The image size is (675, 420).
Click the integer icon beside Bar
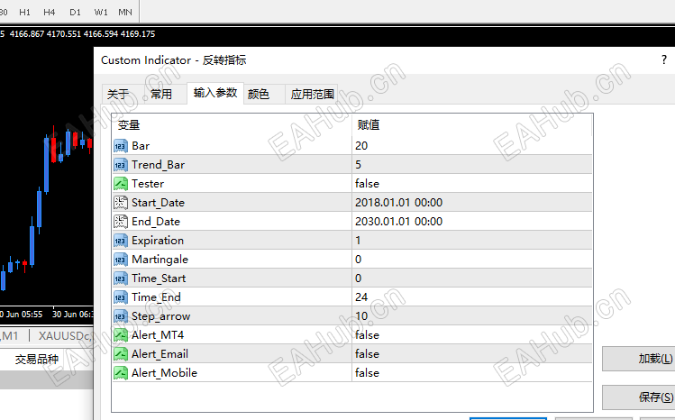[x=121, y=146]
